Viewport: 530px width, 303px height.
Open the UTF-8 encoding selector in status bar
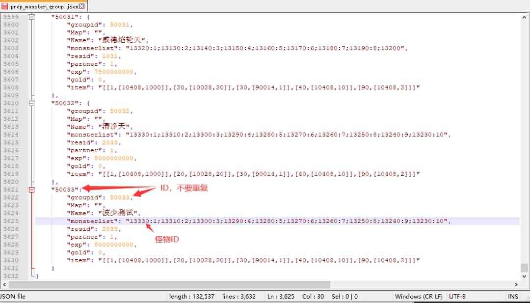[x=457, y=296]
